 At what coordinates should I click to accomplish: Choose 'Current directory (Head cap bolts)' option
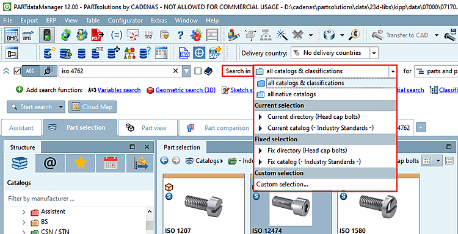point(325,116)
